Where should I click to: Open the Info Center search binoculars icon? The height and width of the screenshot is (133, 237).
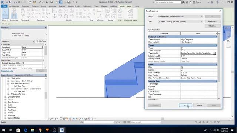point(184,2)
